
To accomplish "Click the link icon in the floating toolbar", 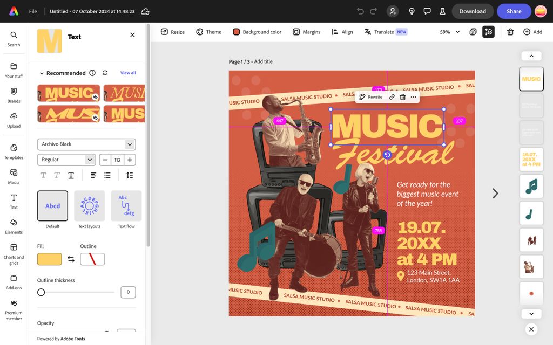I will pos(391,96).
